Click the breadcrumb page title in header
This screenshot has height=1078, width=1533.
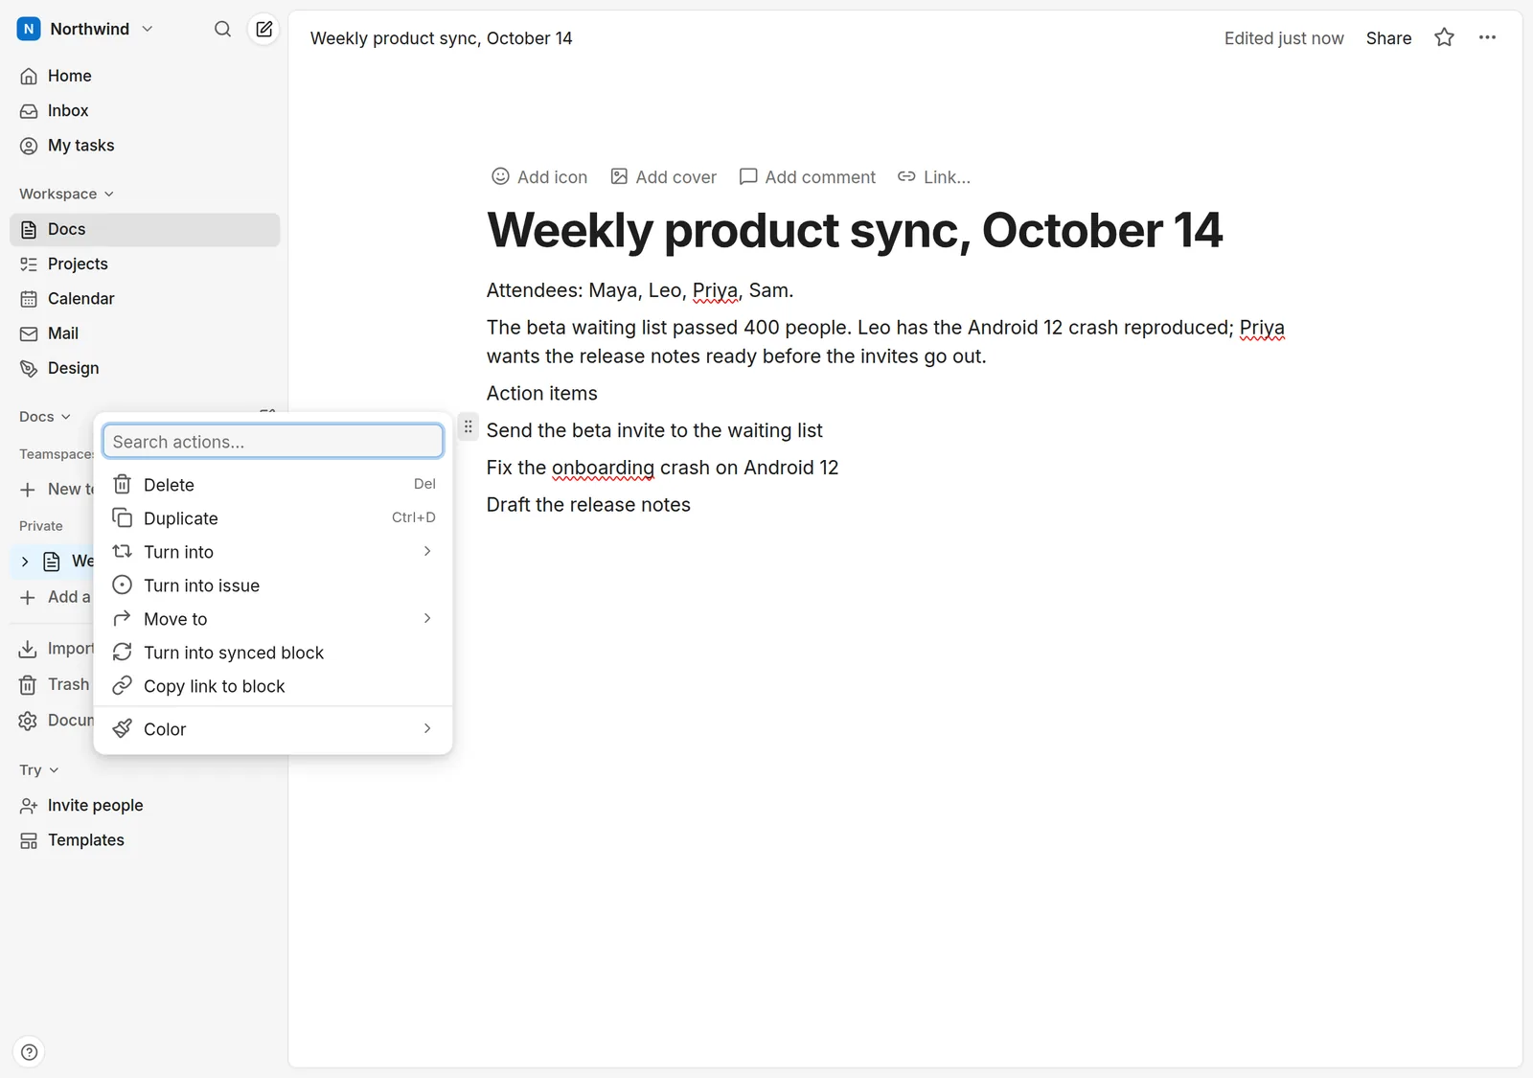point(441,38)
